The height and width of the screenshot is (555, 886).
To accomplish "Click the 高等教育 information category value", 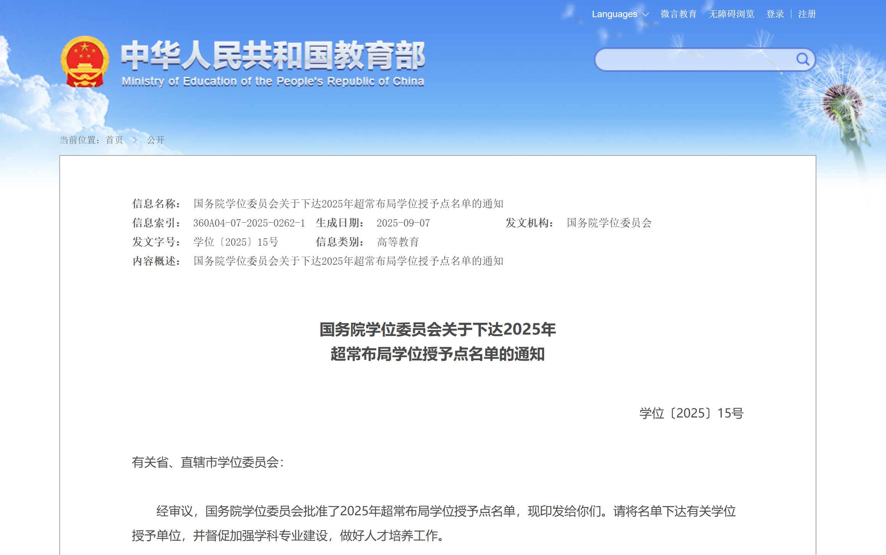I will [398, 242].
